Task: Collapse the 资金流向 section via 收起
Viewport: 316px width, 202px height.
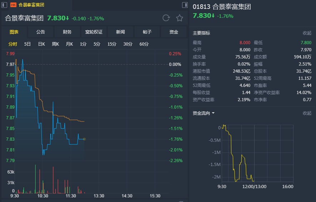Action: (x=307, y=113)
